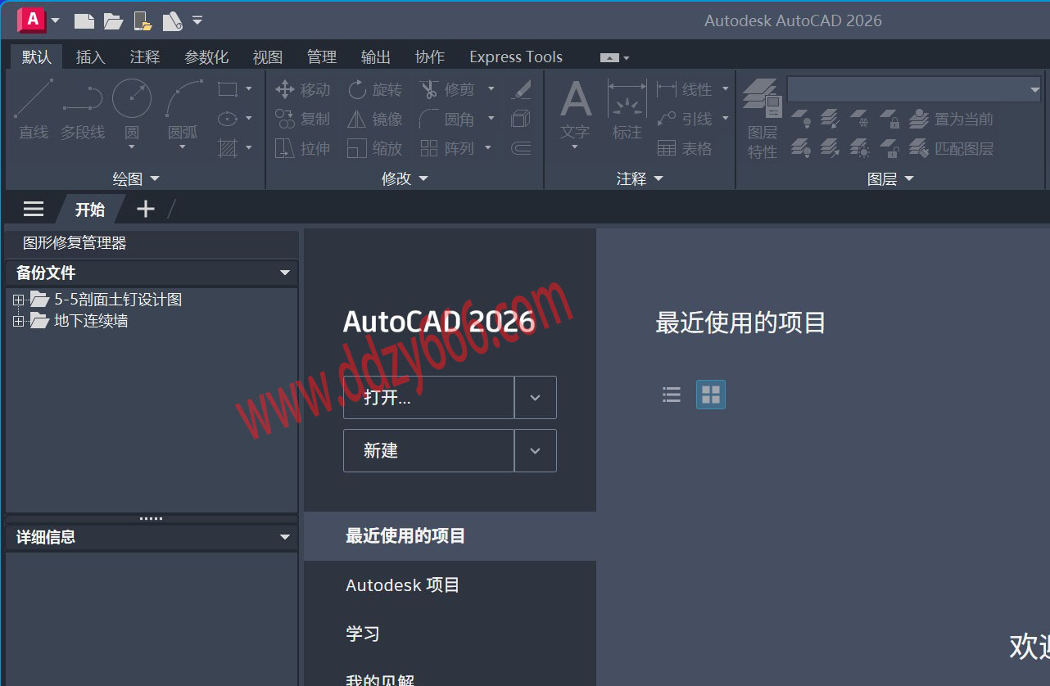The width and height of the screenshot is (1050, 686).
Task: Open dropdown arrow next to 新建
Action: point(536,450)
